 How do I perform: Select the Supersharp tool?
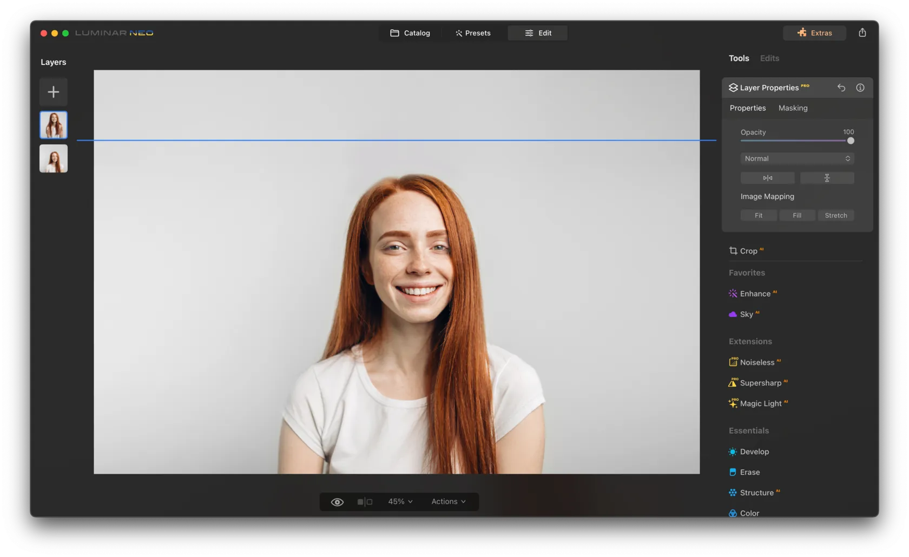click(760, 383)
